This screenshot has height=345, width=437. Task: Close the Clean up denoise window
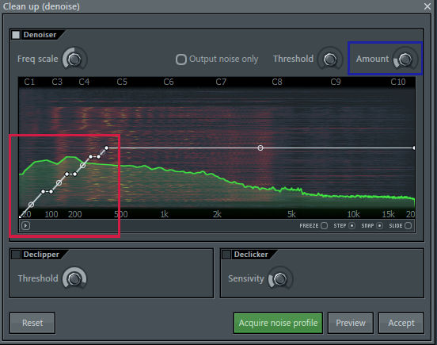tap(427, 6)
